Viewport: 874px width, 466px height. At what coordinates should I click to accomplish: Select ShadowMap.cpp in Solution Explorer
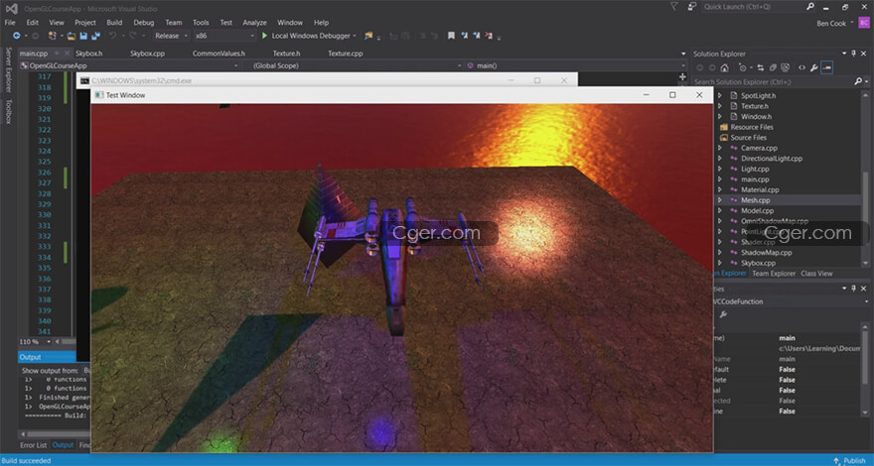point(766,253)
